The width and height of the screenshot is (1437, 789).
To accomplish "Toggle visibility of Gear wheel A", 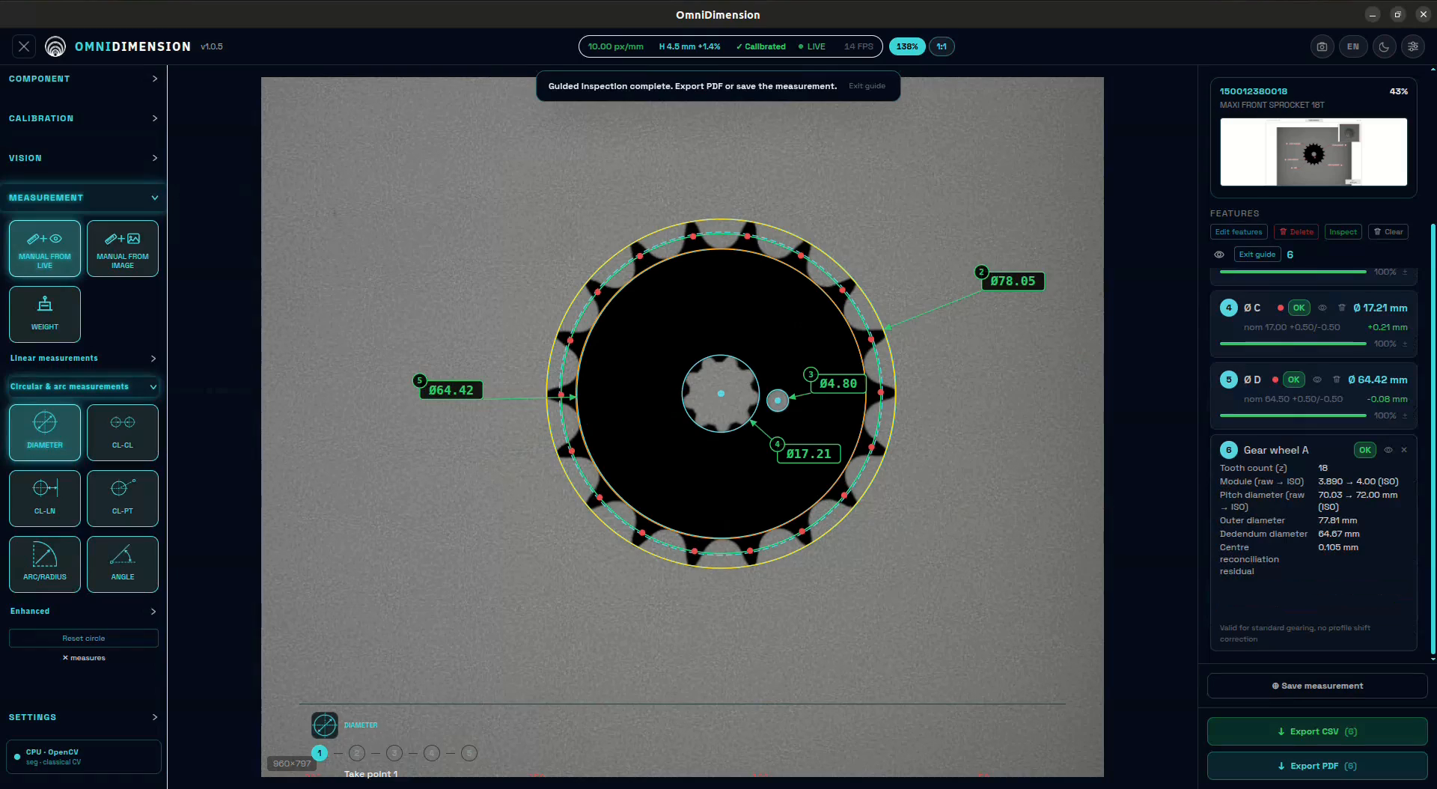I will (x=1388, y=450).
